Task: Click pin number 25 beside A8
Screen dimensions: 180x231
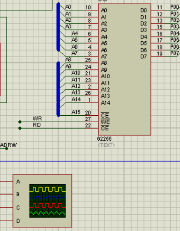Action: [88, 60]
